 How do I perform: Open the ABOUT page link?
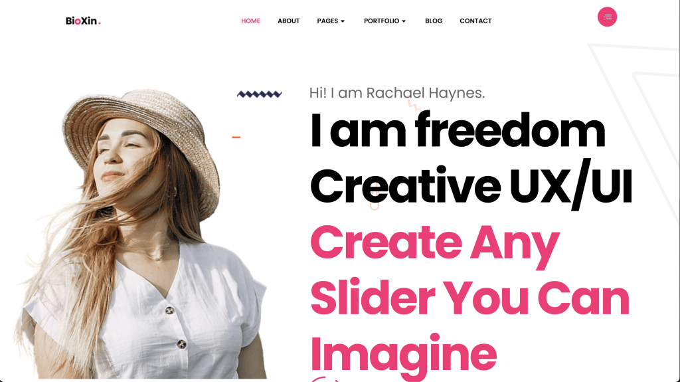[288, 21]
